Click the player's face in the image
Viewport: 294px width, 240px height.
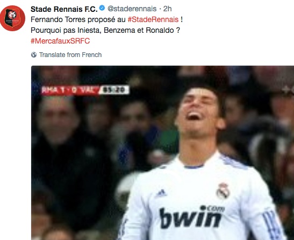[199, 112]
